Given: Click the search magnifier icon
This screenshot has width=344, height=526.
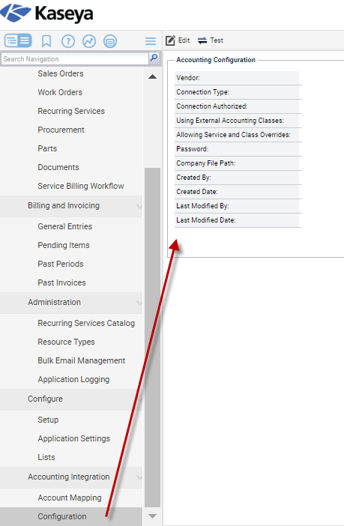Looking at the screenshot, I should tap(154, 58).
